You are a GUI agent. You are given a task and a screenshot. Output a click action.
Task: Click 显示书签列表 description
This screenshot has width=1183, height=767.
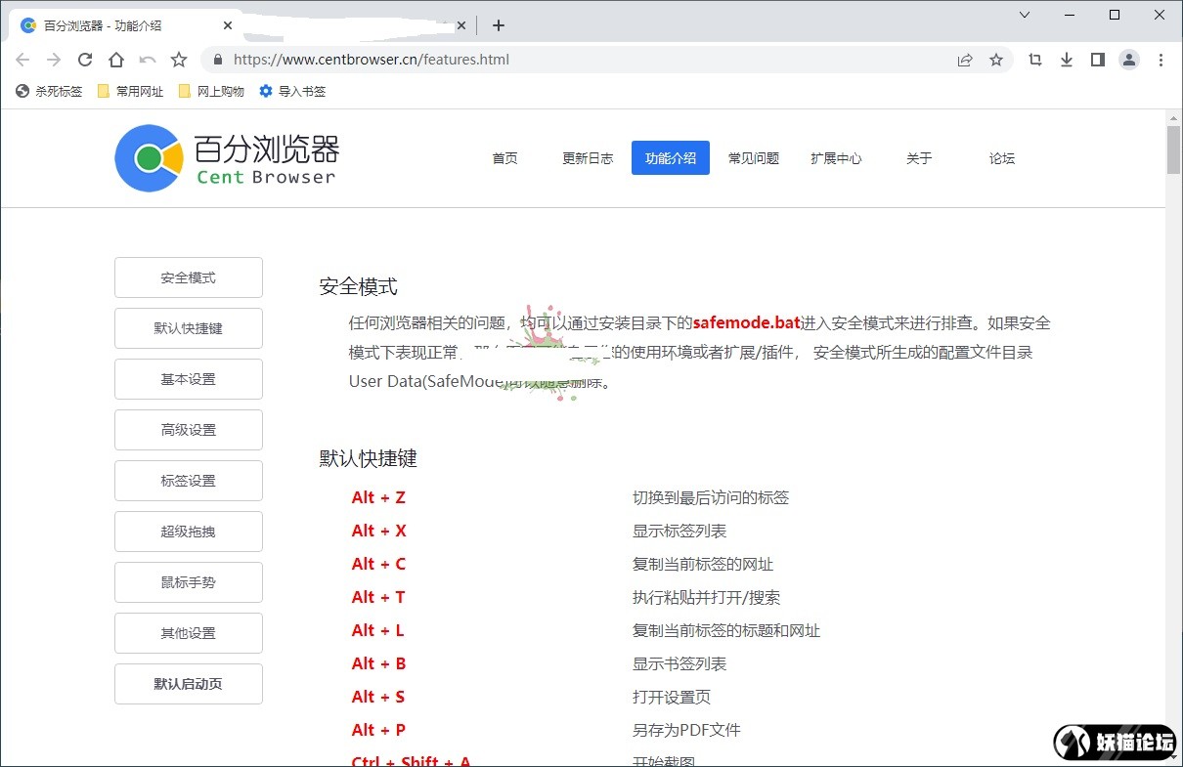tap(679, 663)
